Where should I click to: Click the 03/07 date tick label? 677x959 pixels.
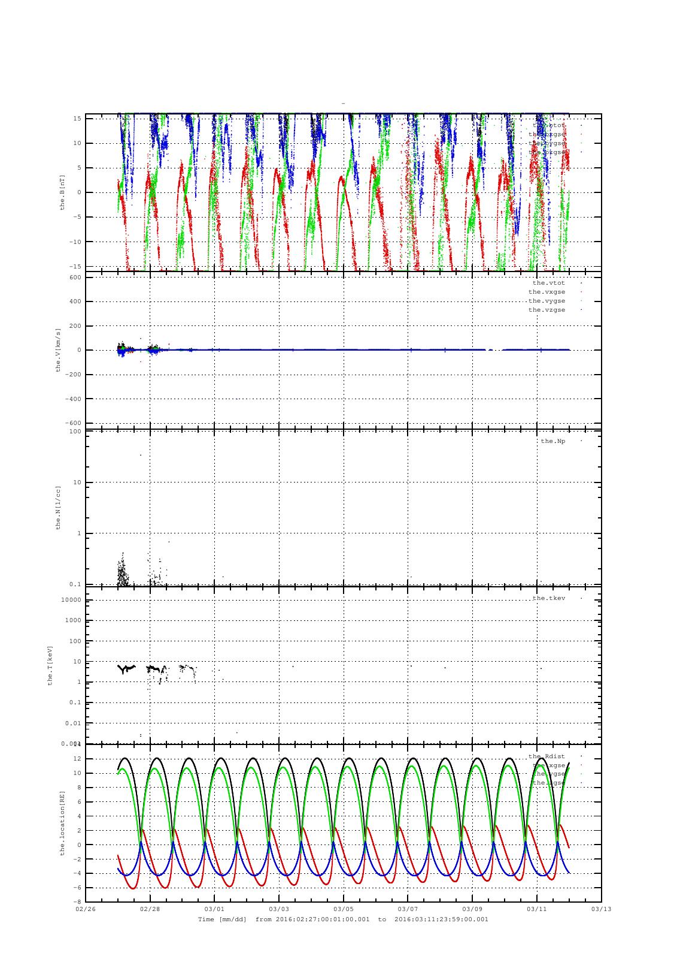408,909
